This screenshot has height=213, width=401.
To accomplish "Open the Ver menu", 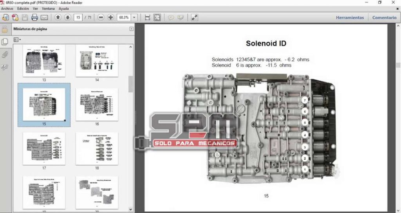I will point(35,9).
